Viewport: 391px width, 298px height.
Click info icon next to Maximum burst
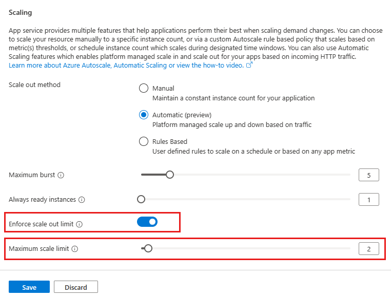click(61, 175)
